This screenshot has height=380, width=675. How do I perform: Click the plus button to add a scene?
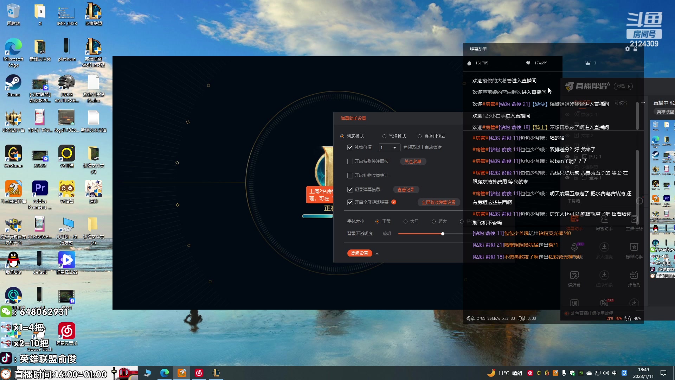[643, 102]
